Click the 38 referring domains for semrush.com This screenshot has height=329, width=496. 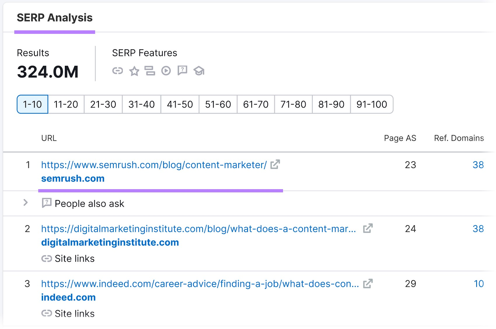(x=478, y=165)
